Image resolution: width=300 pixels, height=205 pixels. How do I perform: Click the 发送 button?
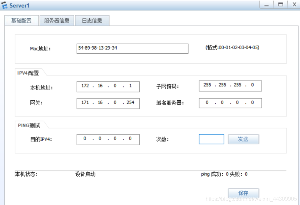(x=243, y=139)
